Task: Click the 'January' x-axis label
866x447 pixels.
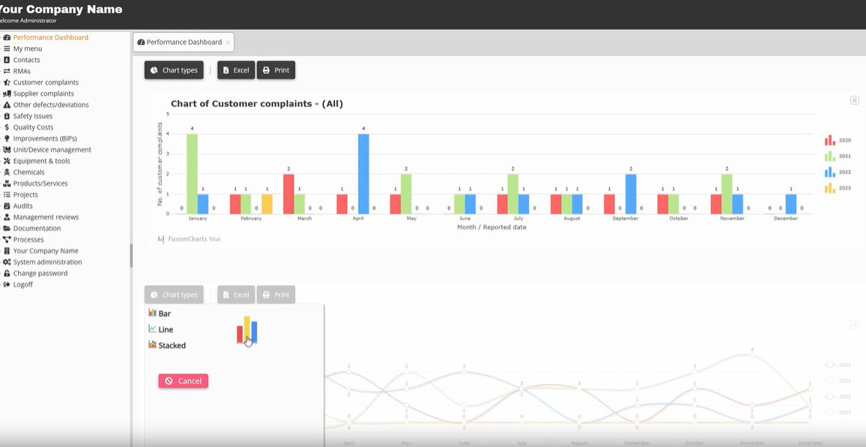Action: click(197, 219)
